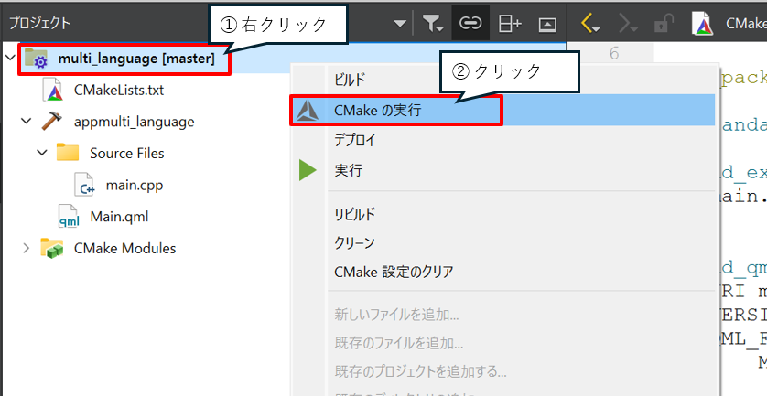This screenshot has height=396, width=767.
Task: Click the close sidebar panel icon
Action: pyautogui.click(x=546, y=23)
